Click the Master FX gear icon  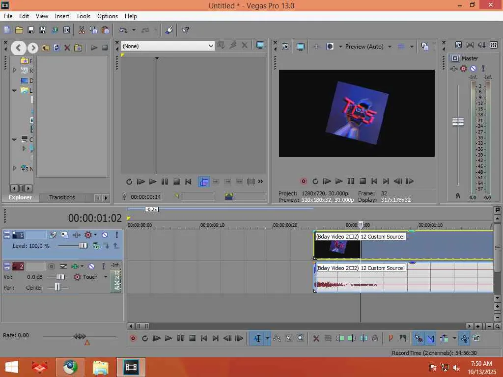463,69
